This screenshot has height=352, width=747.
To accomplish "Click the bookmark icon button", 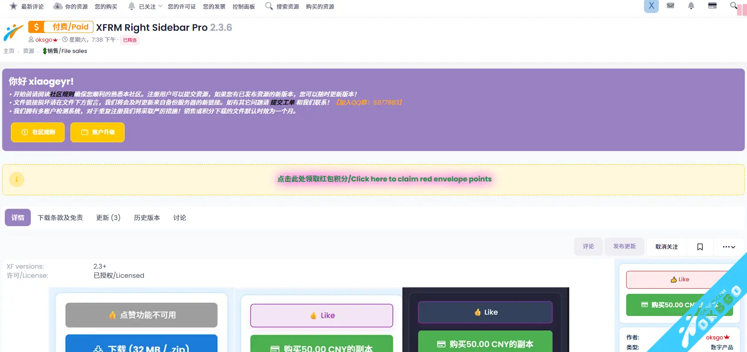I will point(700,247).
